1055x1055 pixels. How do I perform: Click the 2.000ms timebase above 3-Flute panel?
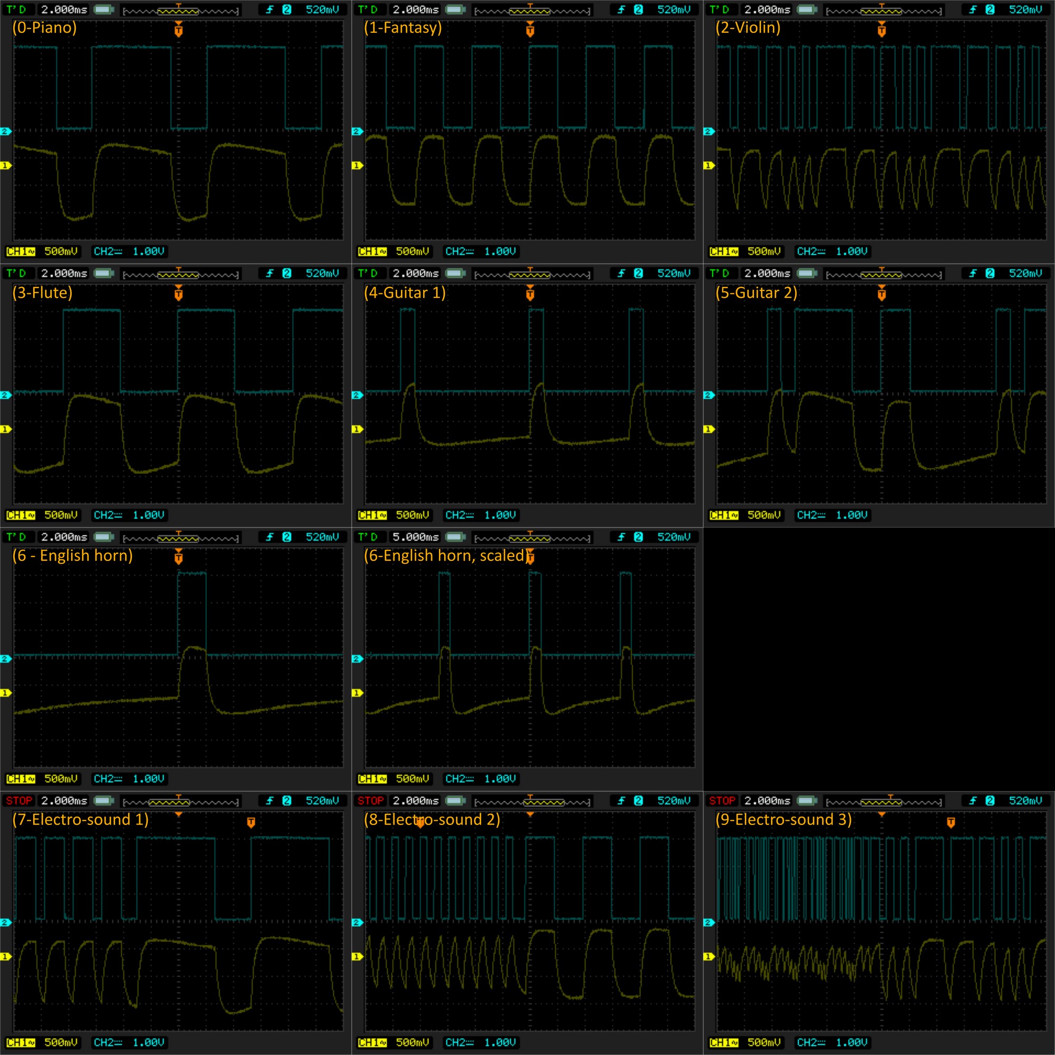[64, 273]
